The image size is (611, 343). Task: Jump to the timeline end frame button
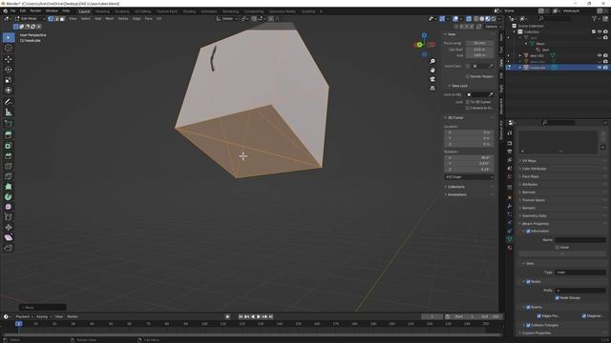pyautogui.click(x=271, y=316)
